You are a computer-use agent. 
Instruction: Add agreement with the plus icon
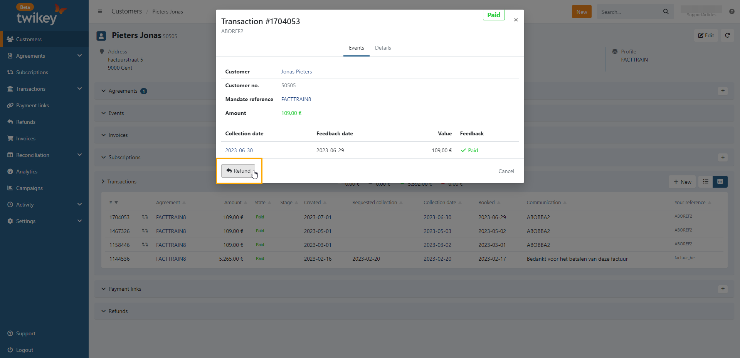point(723,91)
